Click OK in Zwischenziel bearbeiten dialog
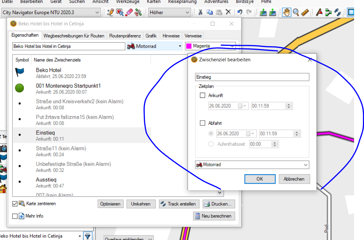364x240 pixels. pos(260,179)
